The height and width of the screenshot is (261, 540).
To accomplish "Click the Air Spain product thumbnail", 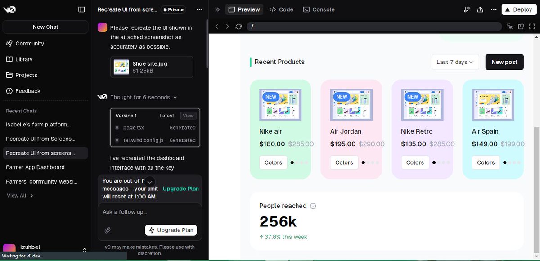I will (493, 104).
